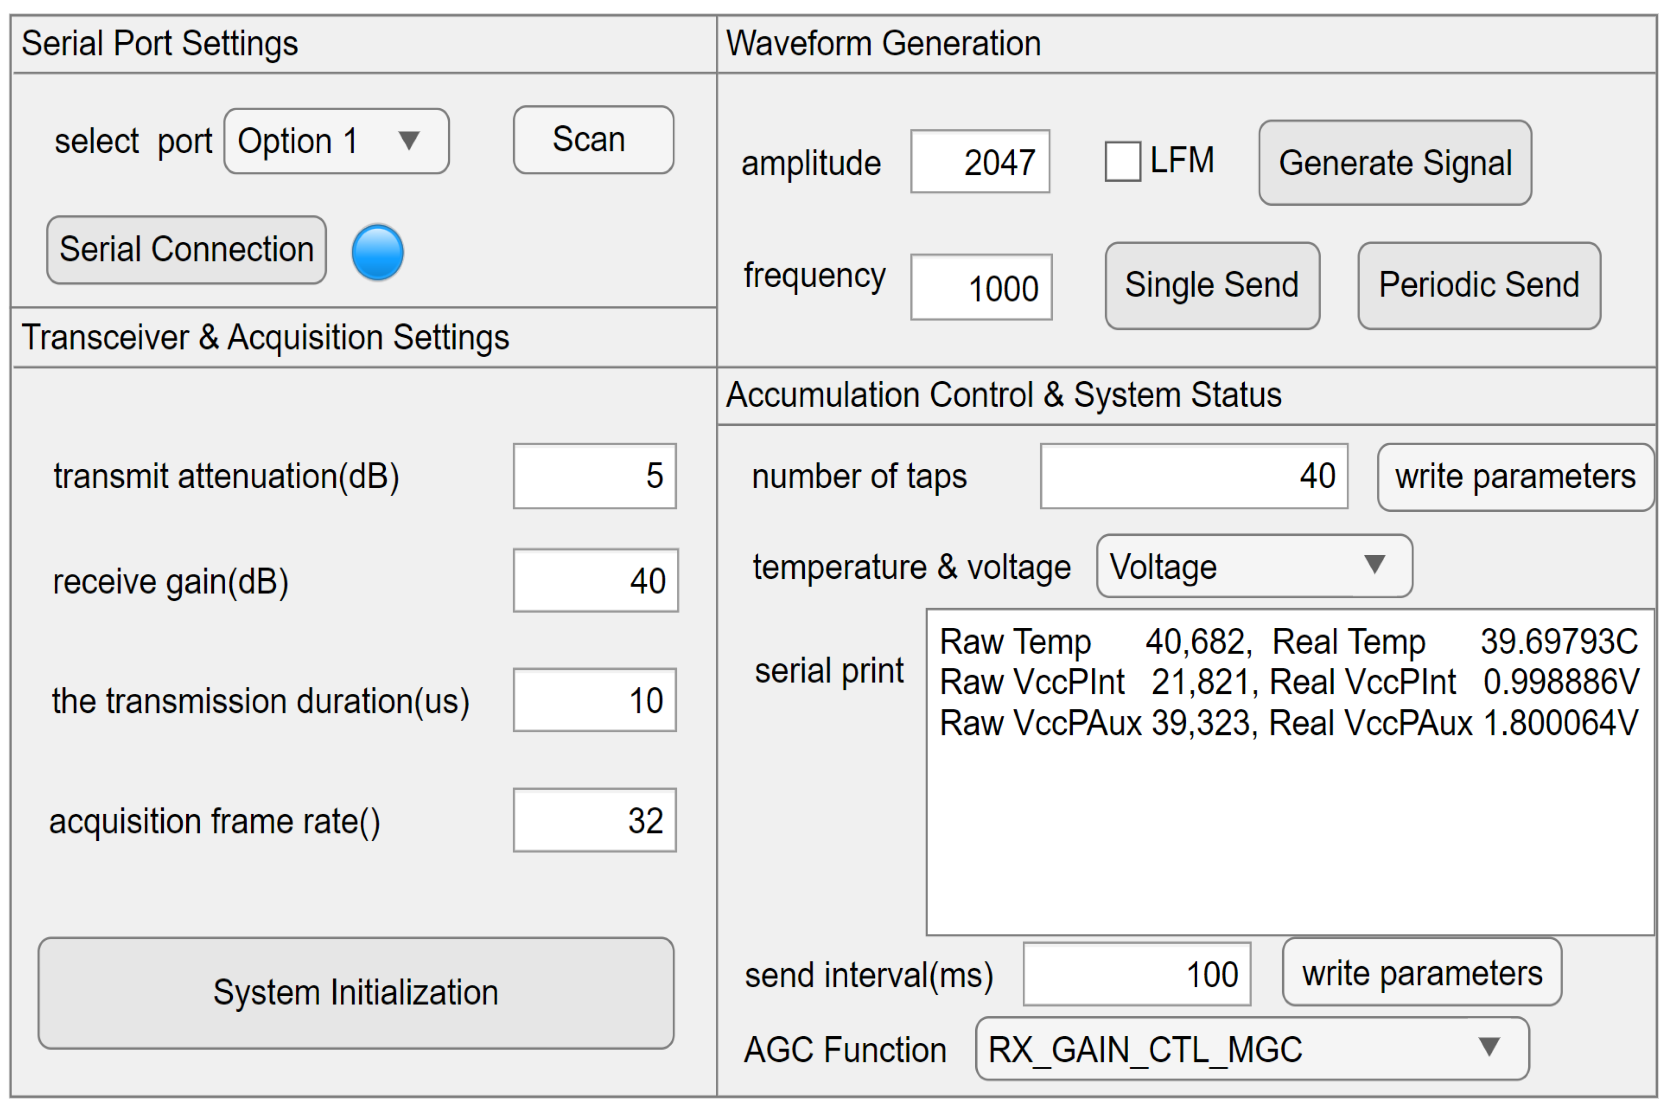
Task: Click the receive gain input box
Action: (x=595, y=580)
